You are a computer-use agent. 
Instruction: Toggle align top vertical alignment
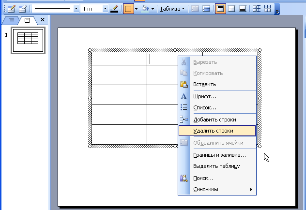click(220, 9)
